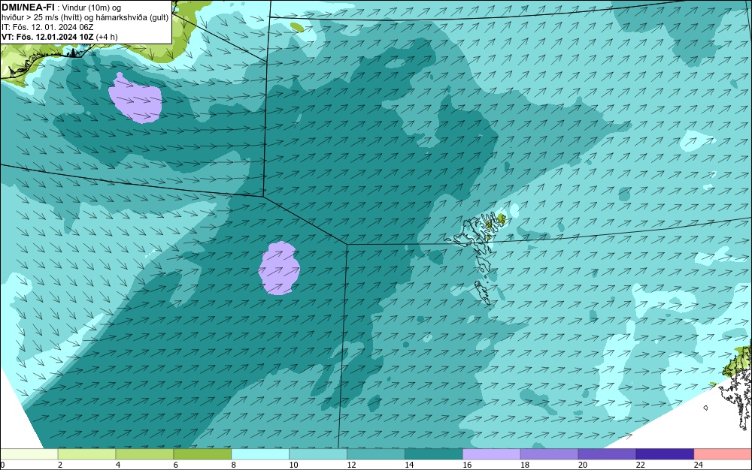Click the light teal 10–12 legend swatch
The height and width of the screenshot is (470, 752).
point(318,454)
